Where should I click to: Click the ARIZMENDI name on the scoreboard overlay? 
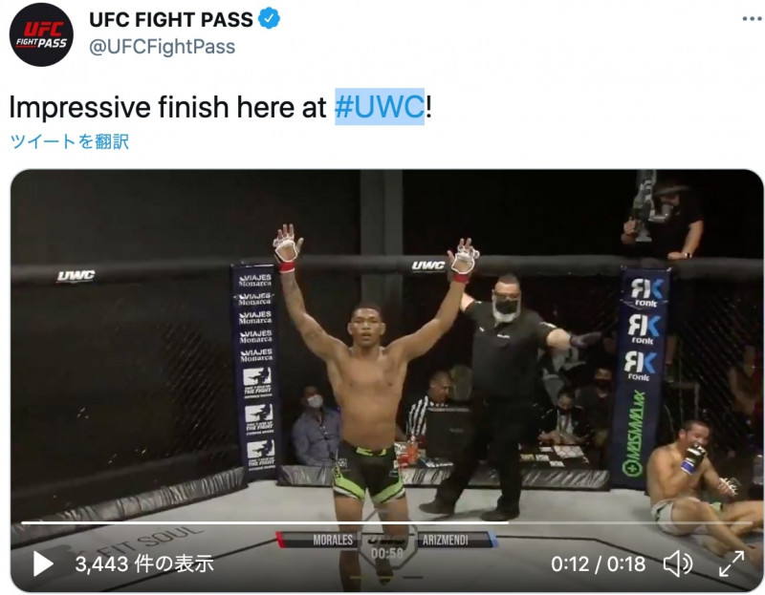(445, 540)
